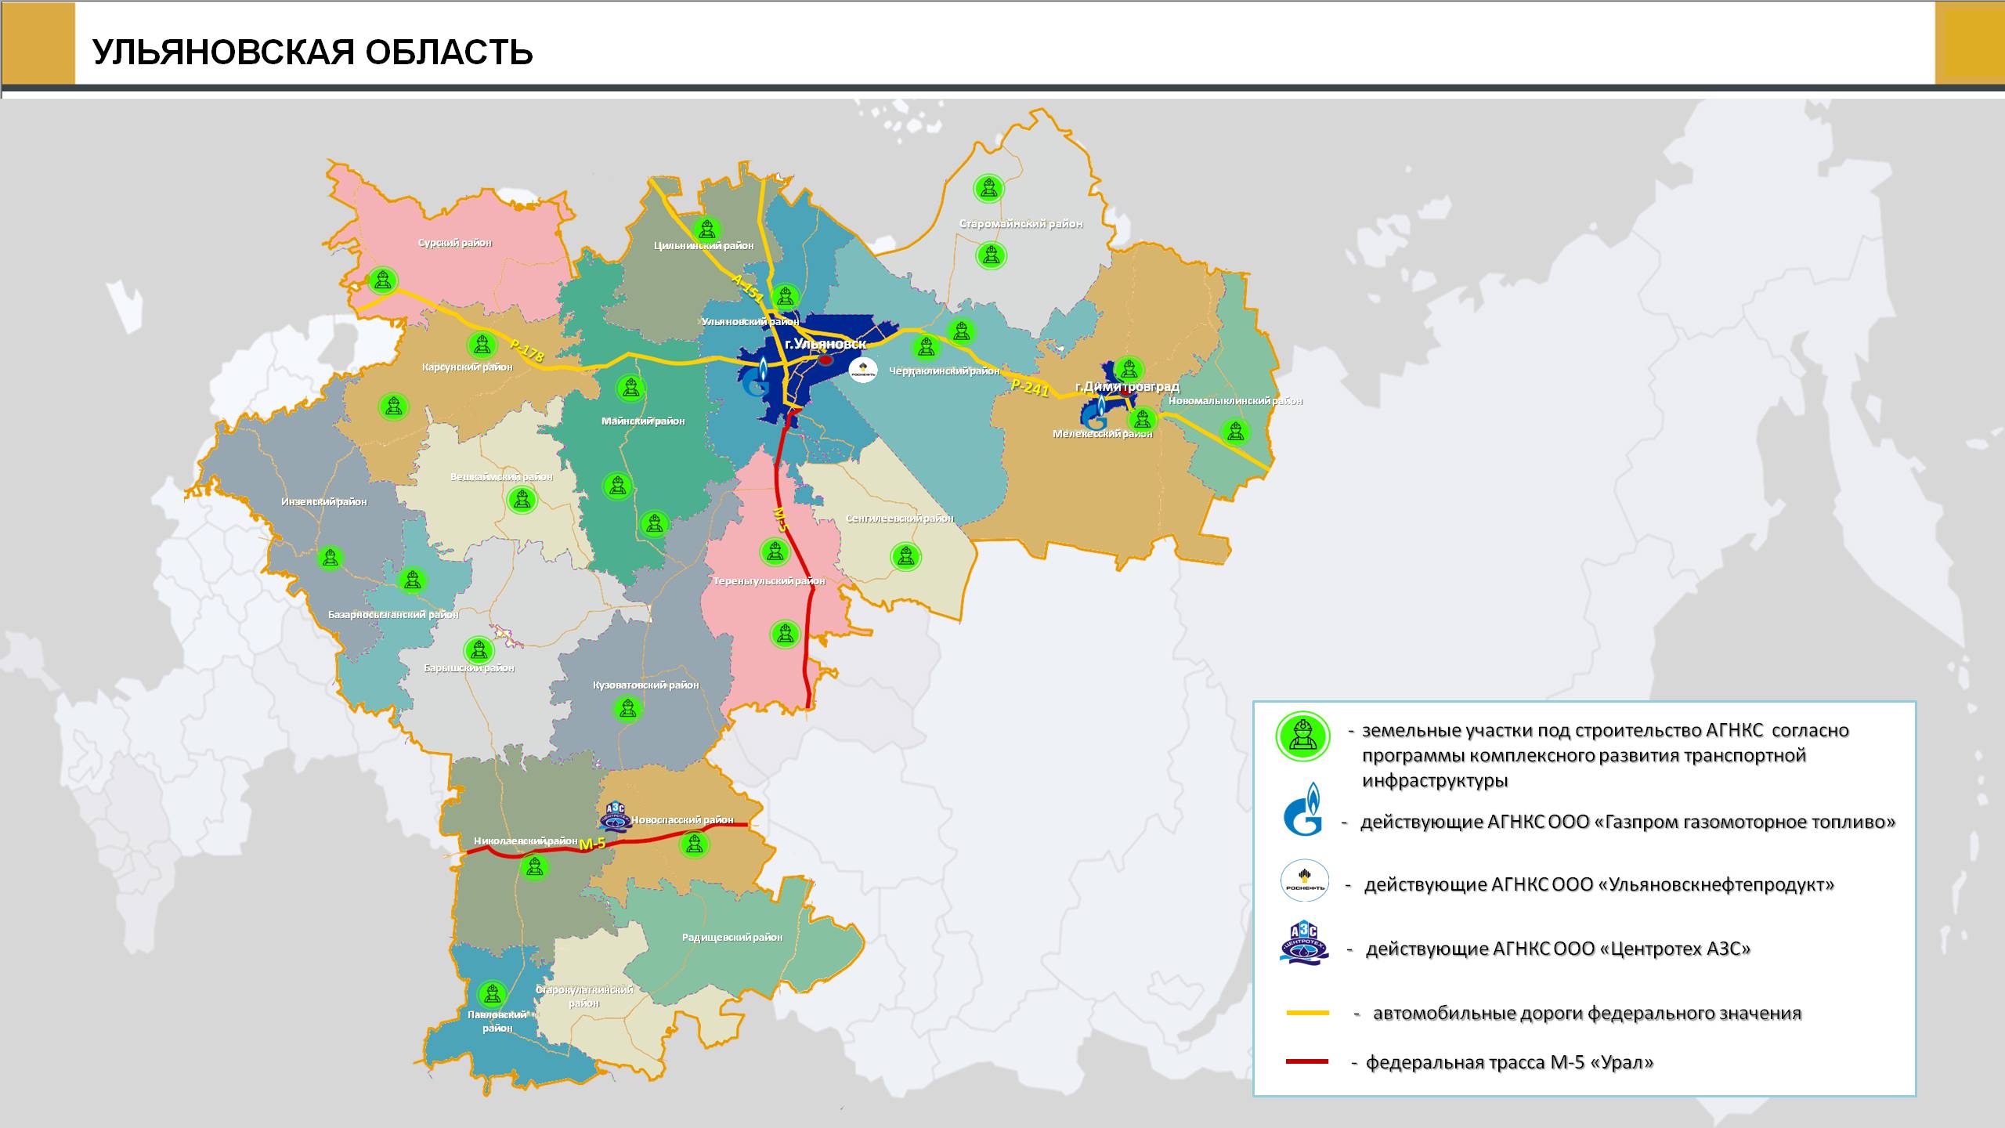Click legend text федеральная трасса М-5 «Урал»

click(x=1510, y=1062)
